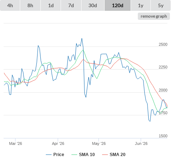Click the blue Price legend line marker

pos(49,155)
